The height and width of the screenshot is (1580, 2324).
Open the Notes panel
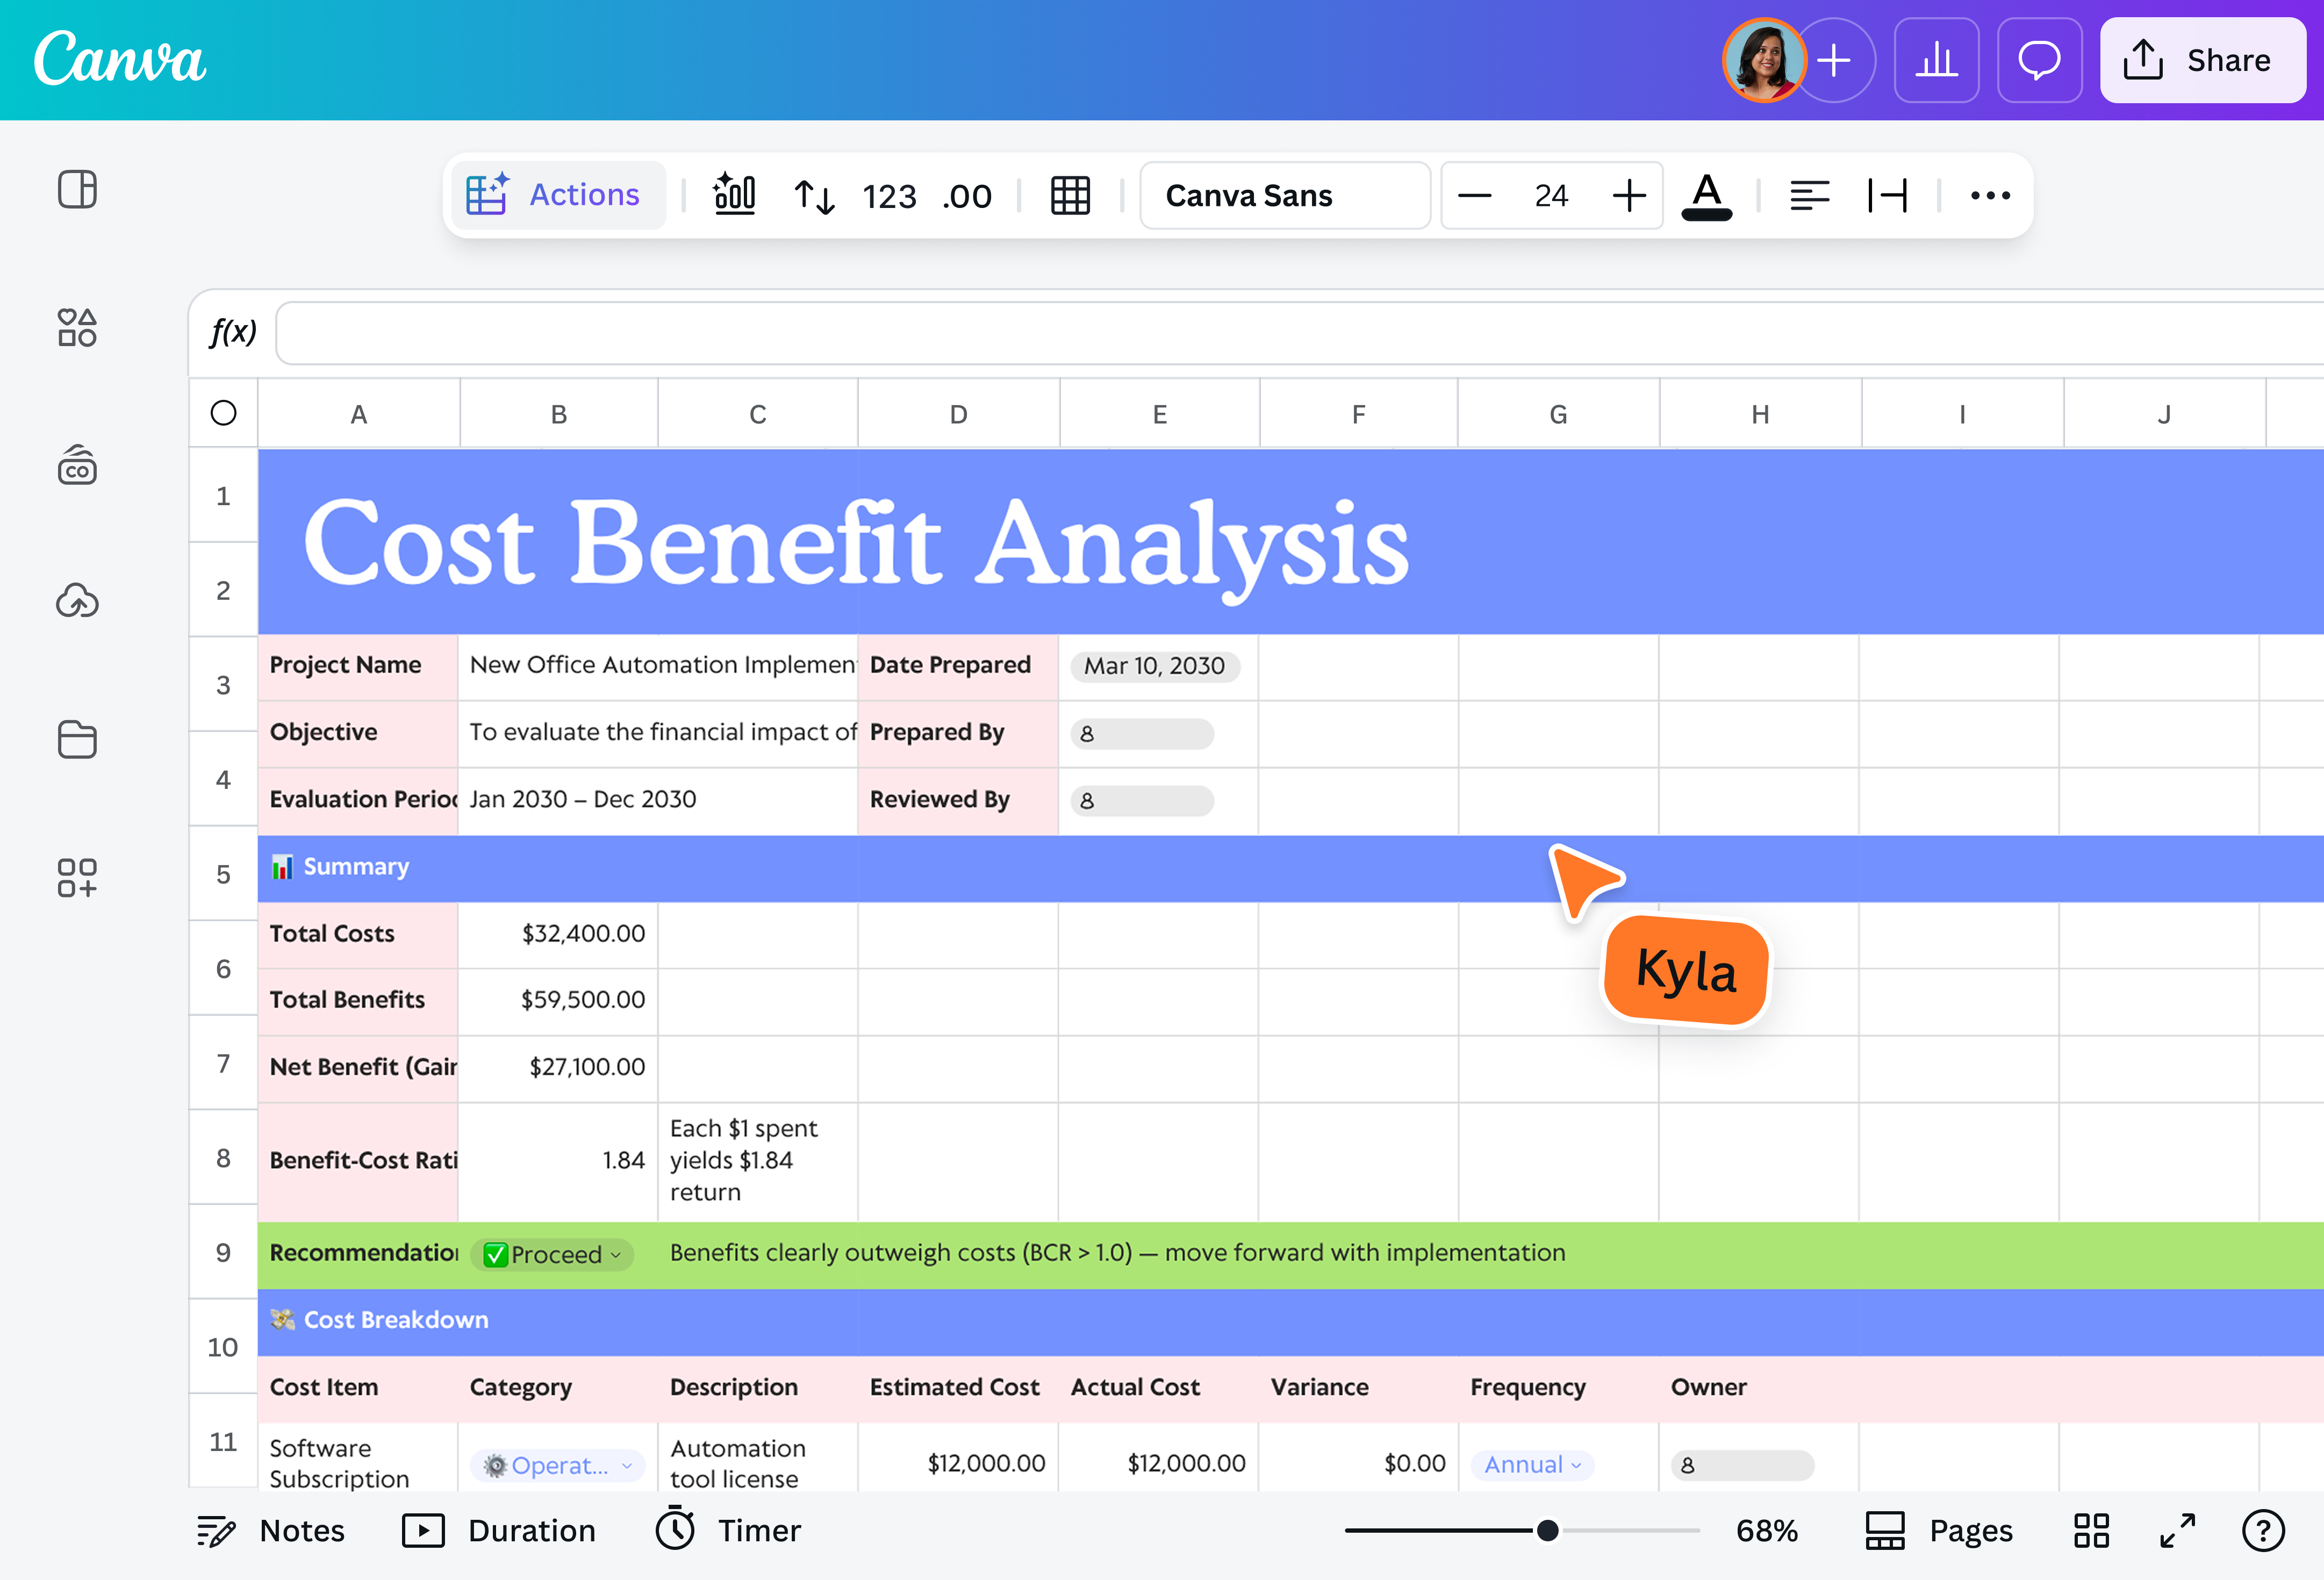click(271, 1531)
